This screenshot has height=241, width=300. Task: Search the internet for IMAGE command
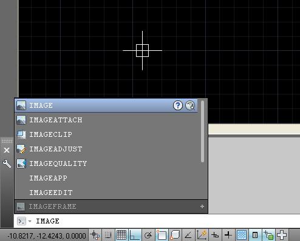190,105
